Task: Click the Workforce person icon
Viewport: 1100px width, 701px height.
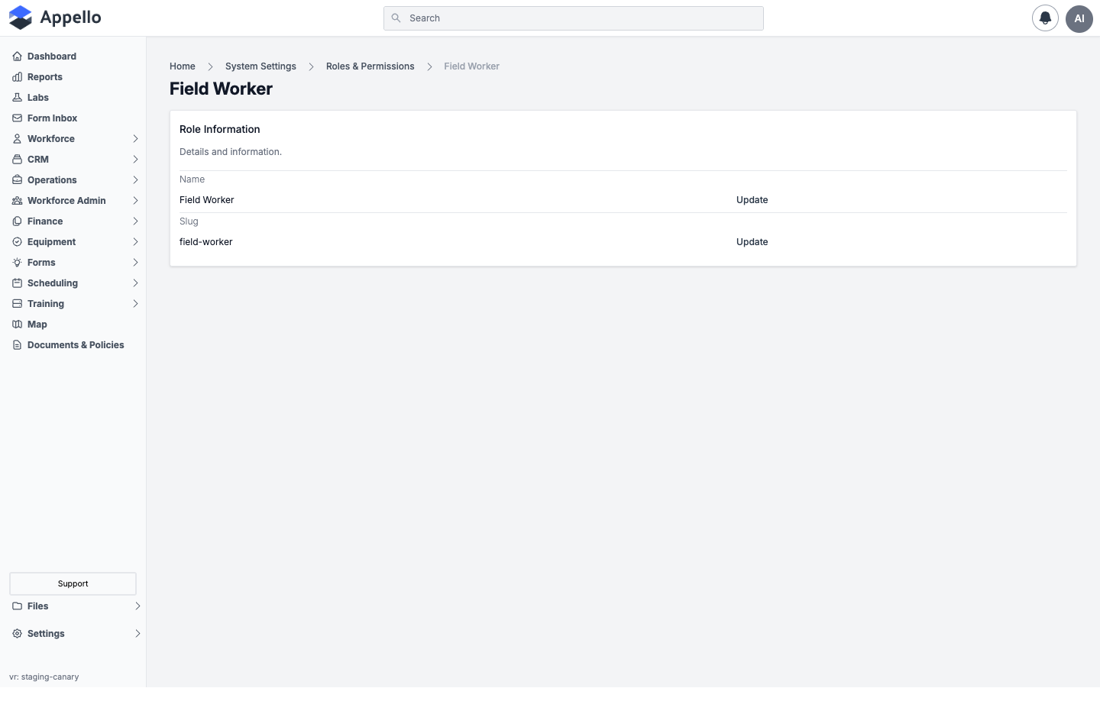Action: point(17,139)
